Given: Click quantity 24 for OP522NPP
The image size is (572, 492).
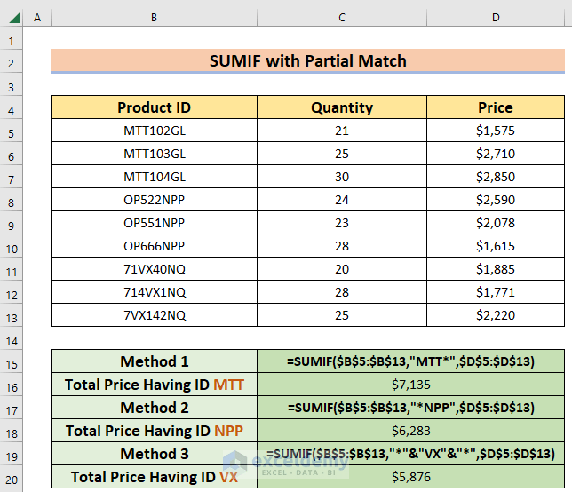Looking at the screenshot, I should point(342,200).
